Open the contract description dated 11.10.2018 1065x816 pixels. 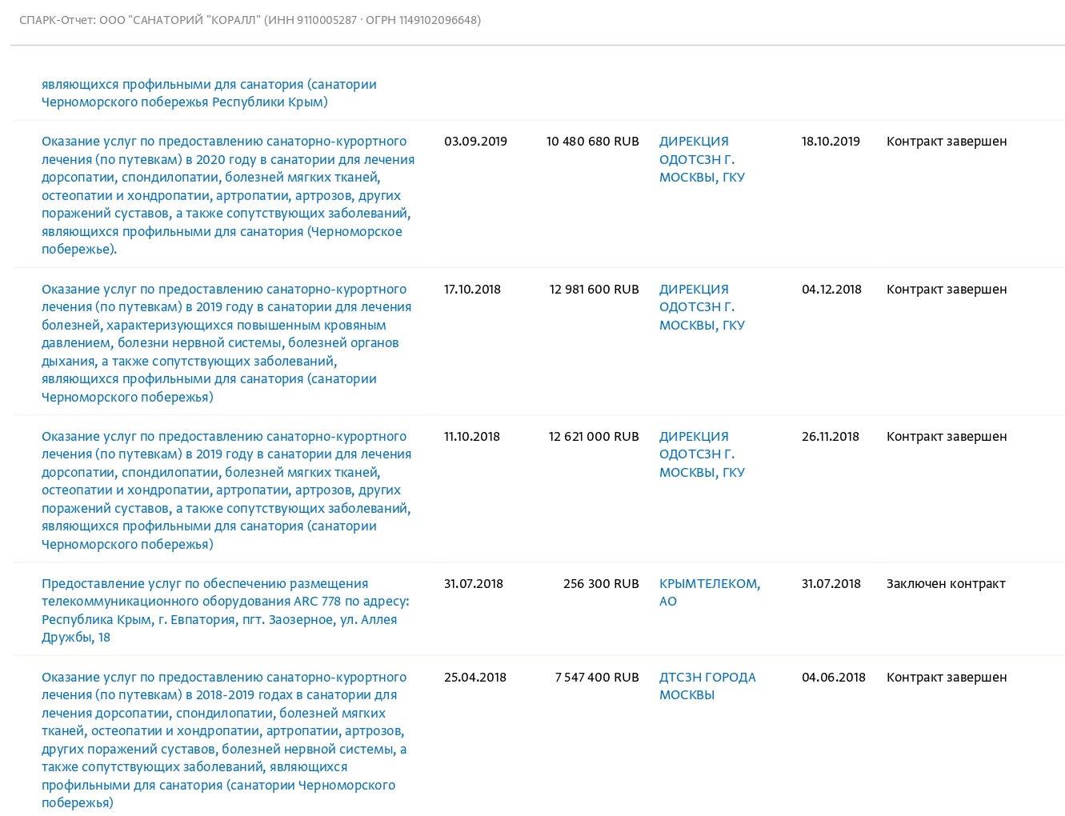coord(226,490)
